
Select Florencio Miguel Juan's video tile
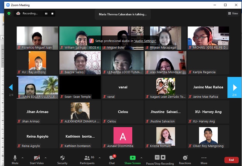tap(37, 38)
